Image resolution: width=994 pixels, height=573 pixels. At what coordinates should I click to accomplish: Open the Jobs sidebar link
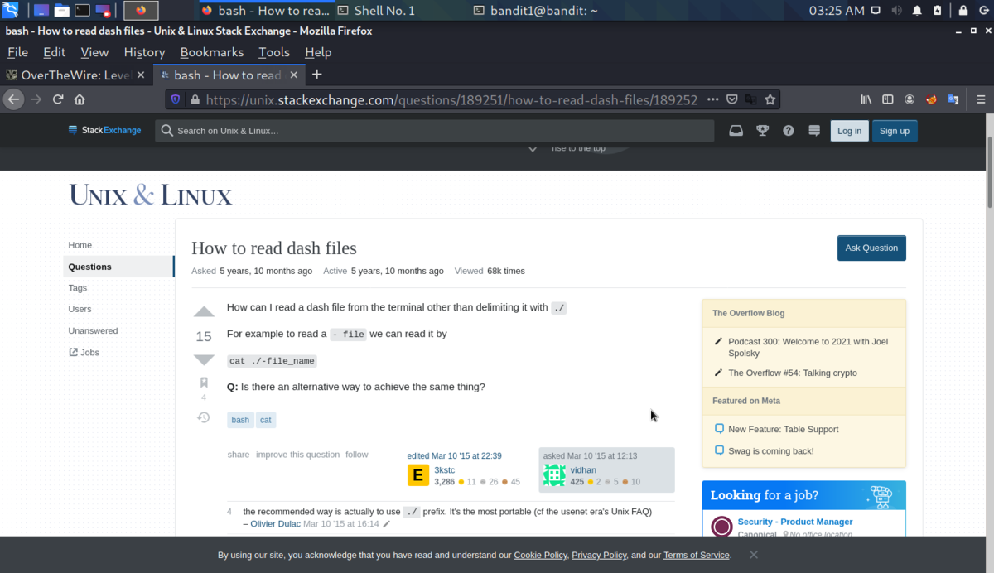pos(84,352)
